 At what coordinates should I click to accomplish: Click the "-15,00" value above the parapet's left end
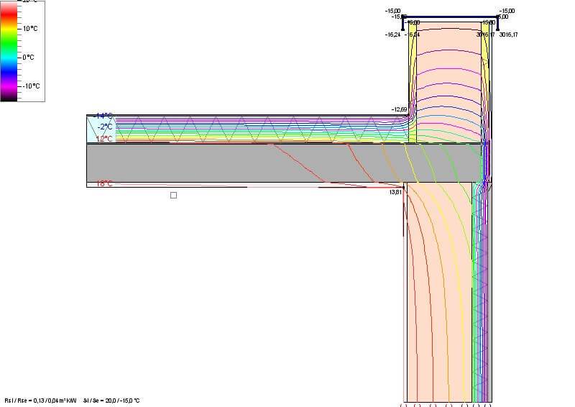coord(392,11)
